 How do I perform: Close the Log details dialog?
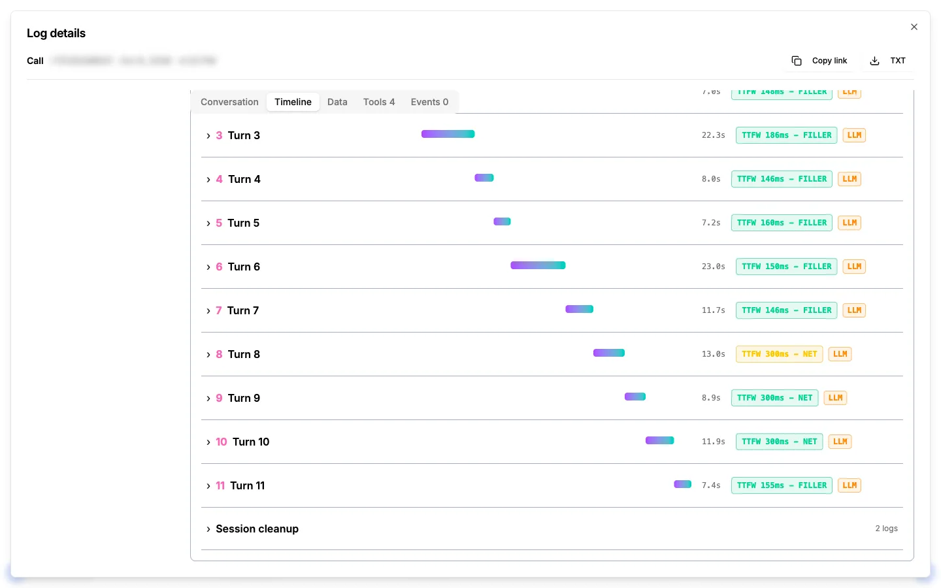click(914, 27)
